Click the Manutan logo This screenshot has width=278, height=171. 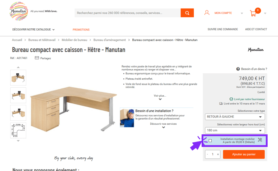(19, 11)
